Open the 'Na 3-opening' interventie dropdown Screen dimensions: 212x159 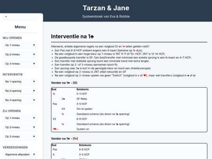tap(20, 100)
